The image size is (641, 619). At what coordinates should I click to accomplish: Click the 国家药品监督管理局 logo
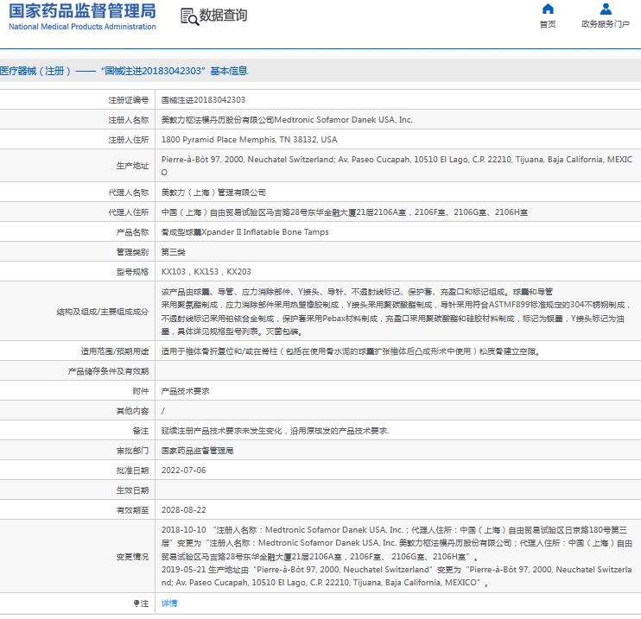(82, 11)
